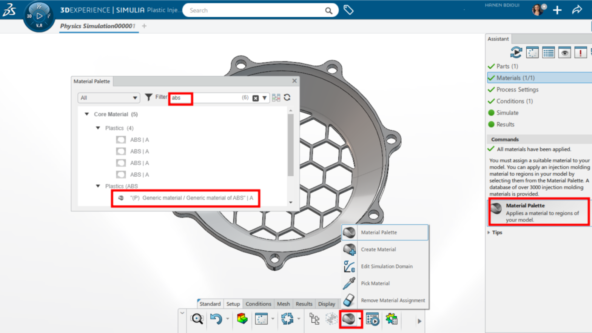The image size is (592, 333).
Task: Click the Material Palette sphere toolbar button
Action: tap(349, 319)
